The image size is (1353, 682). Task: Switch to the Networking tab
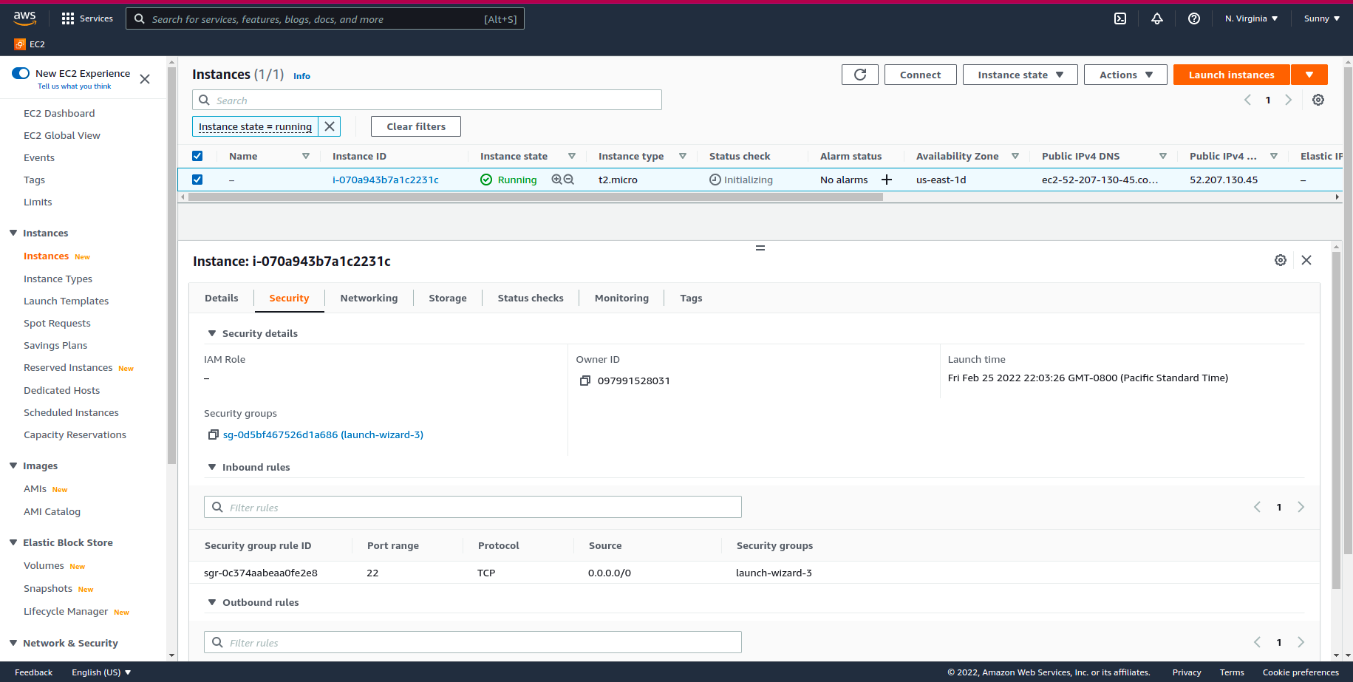coord(369,298)
